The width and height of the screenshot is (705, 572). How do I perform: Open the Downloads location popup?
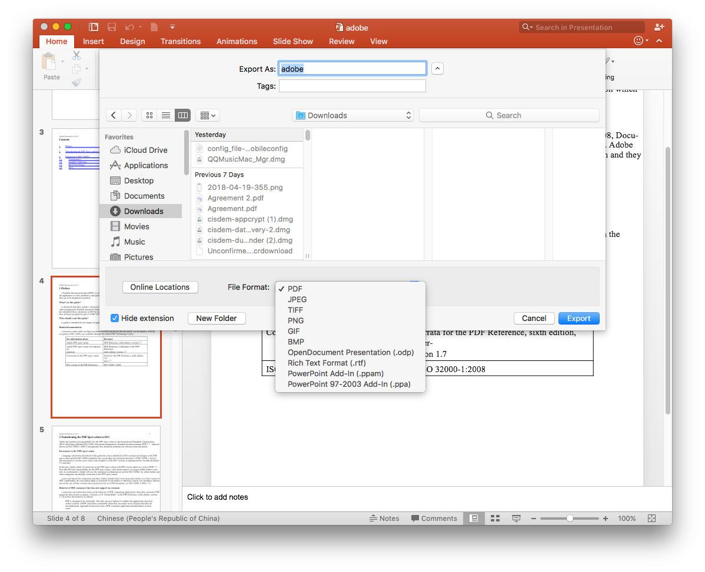point(353,115)
